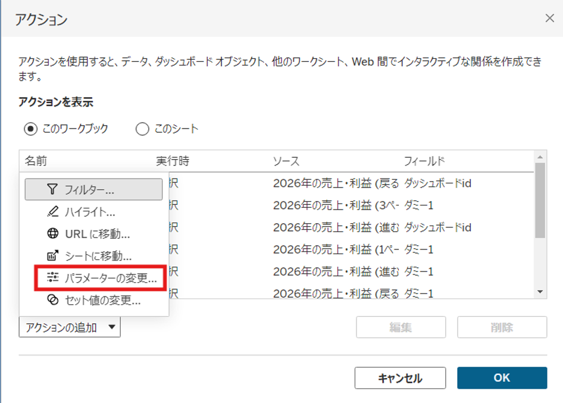Screen dimensions: 563x403
Task: Click the フィールド column header
Action: (x=424, y=161)
